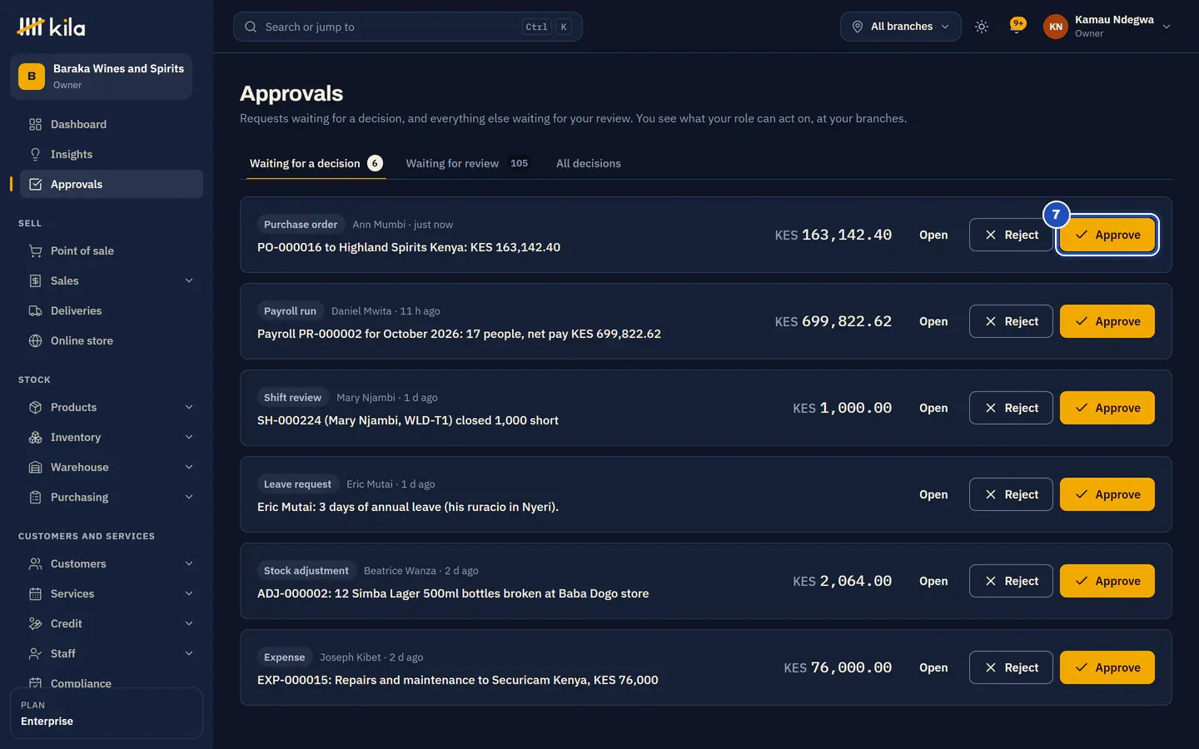Image resolution: width=1199 pixels, height=749 pixels.
Task: Toggle the light/dark theme sun icon
Action: (982, 27)
